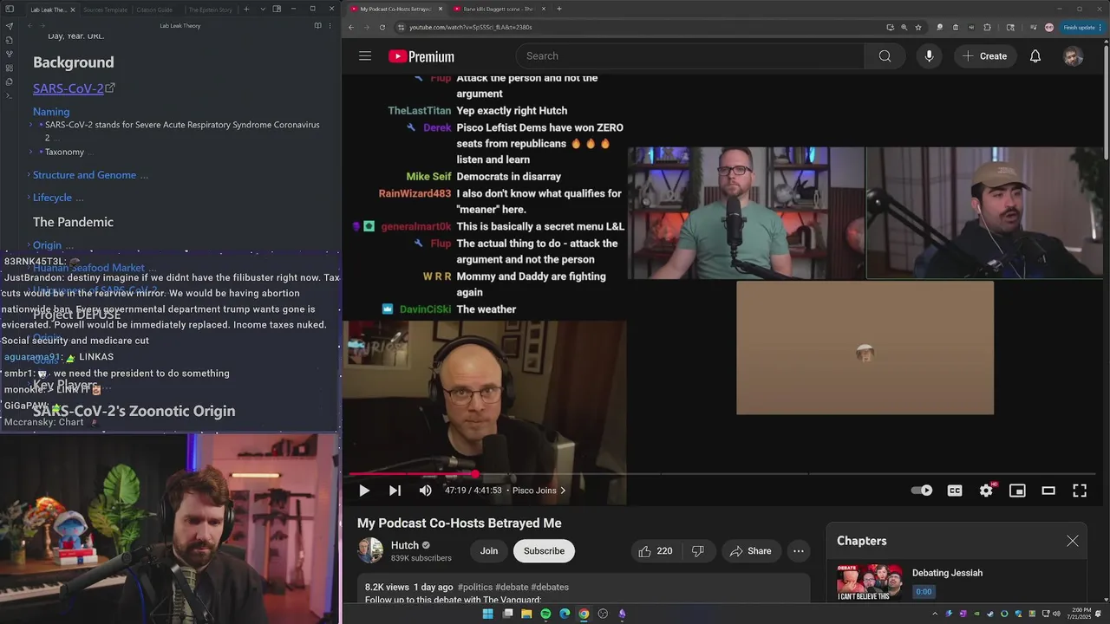Open Spotify from the taskbar
The height and width of the screenshot is (624, 1110).
545,614
